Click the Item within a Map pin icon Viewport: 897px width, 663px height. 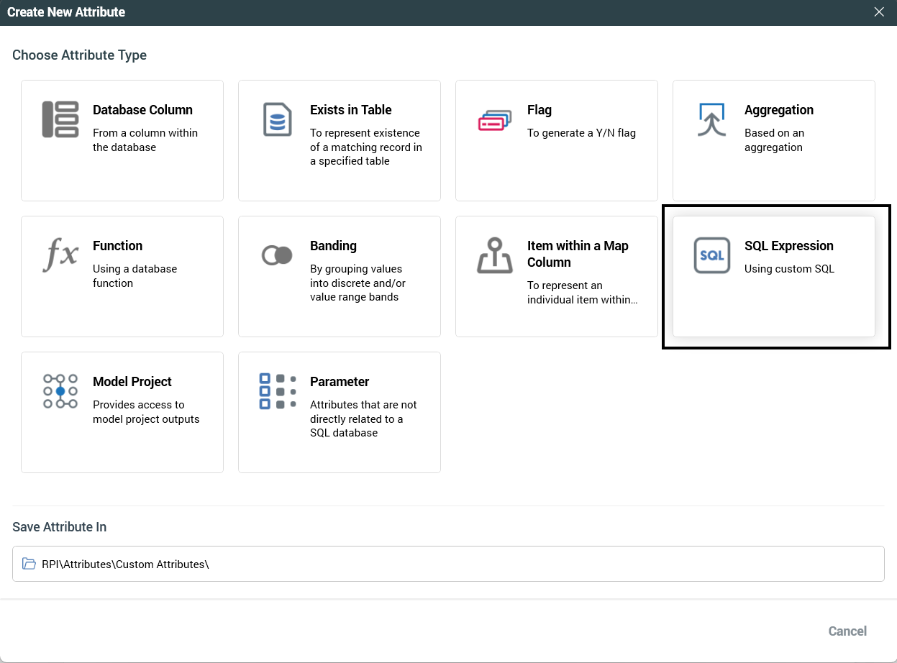pyautogui.click(x=495, y=255)
